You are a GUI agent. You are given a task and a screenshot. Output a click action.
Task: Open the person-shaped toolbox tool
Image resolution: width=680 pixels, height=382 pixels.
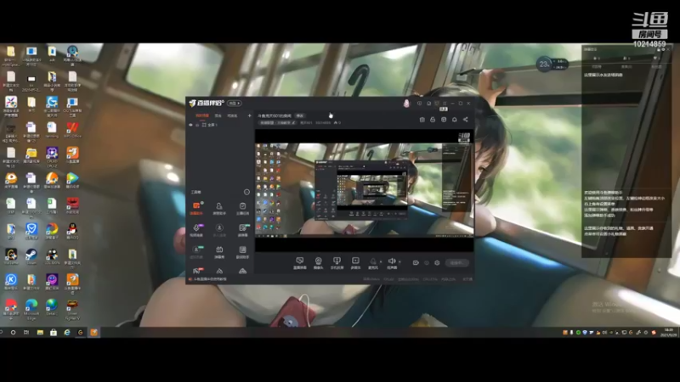click(x=219, y=208)
